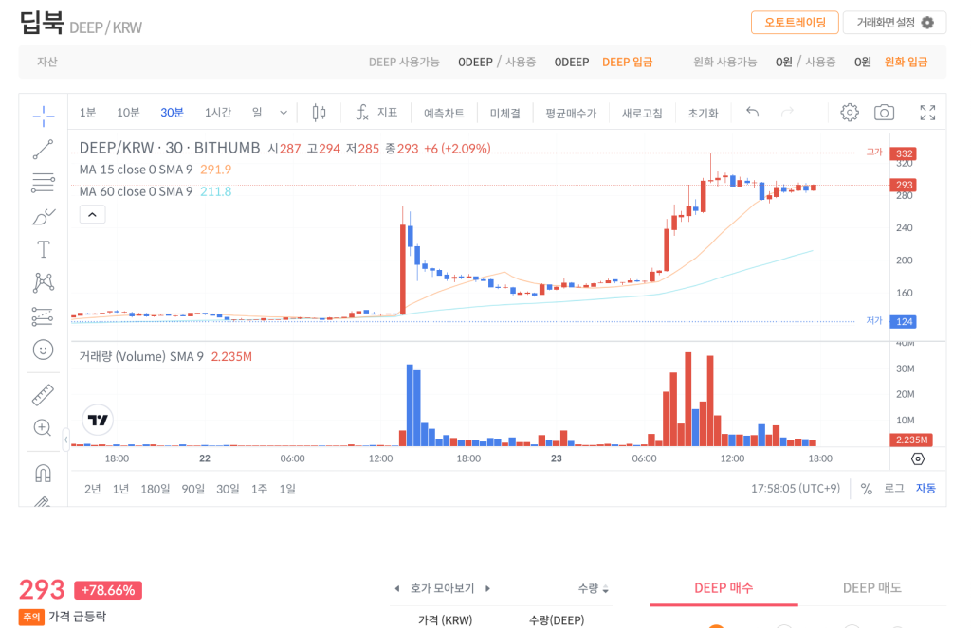Open the chart patterns tool
971x628 pixels.
point(44,283)
